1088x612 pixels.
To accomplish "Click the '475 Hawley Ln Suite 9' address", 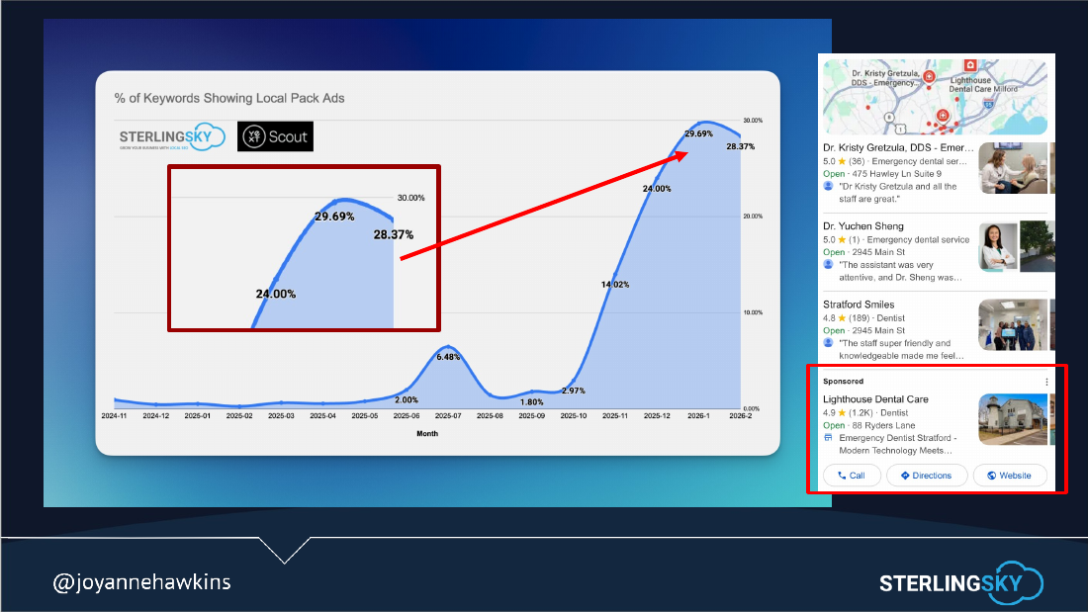I will [896, 173].
